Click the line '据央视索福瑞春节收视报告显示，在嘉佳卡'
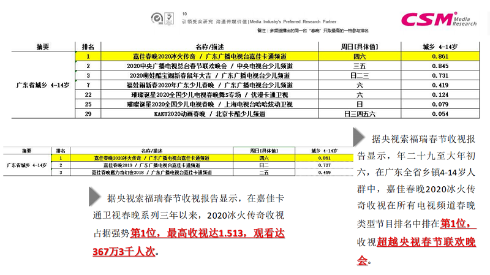The width and height of the screenshot is (490, 275). click(x=195, y=198)
